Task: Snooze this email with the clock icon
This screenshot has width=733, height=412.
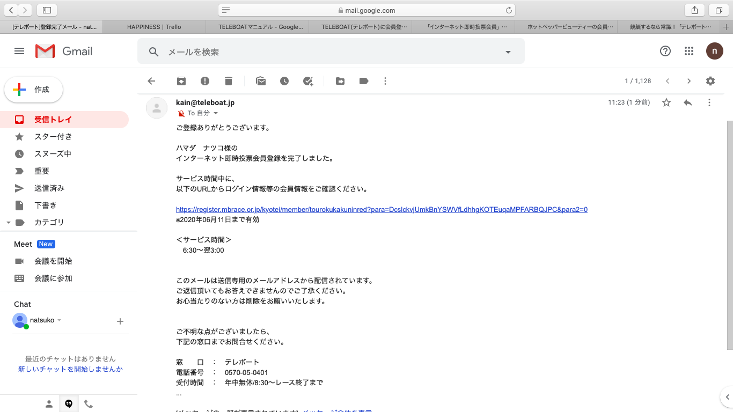Action: click(x=284, y=81)
